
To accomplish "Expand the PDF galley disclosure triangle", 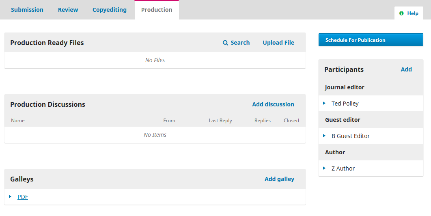I will (x=10, y=197).
